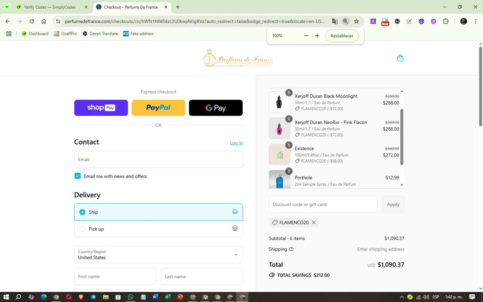Open File Explorer from the taskbar

[106, 297]
